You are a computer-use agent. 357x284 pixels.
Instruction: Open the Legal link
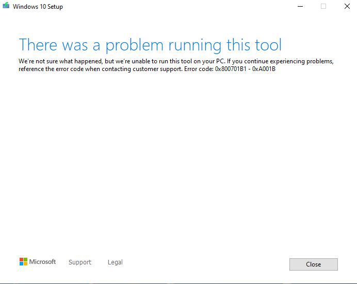tap(115, 262)
